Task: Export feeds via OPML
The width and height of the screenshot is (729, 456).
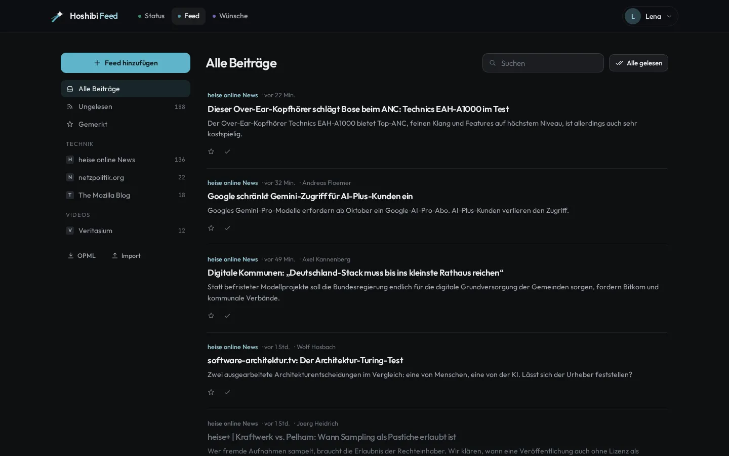Action: point(82,256)
